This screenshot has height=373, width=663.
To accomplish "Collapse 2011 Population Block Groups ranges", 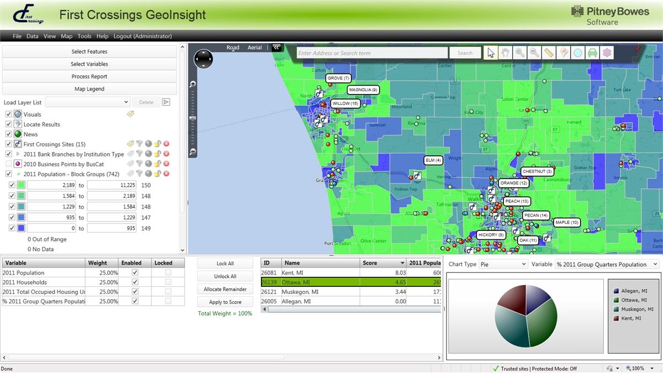I will pos(18,174).
